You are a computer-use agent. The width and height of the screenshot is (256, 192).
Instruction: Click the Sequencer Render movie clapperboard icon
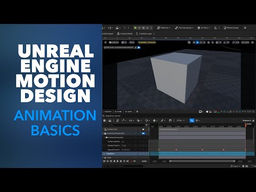(110, 121)
